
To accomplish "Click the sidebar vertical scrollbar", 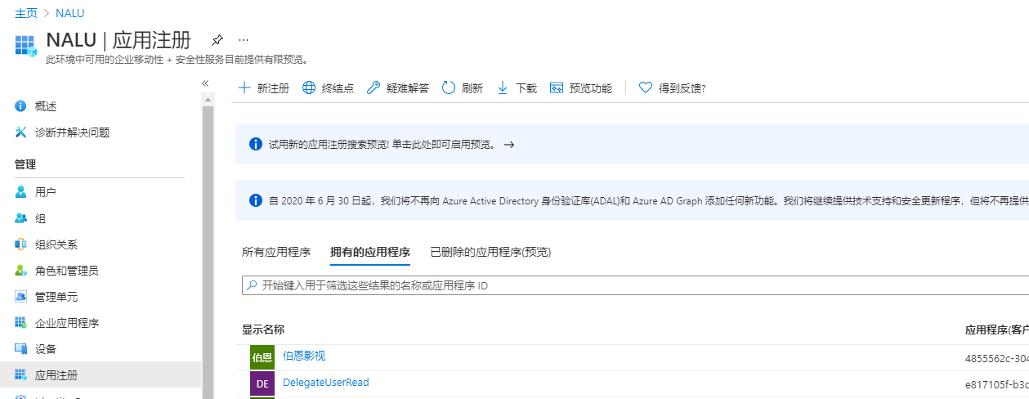I will pyautogui.click(x=208, y=252).
